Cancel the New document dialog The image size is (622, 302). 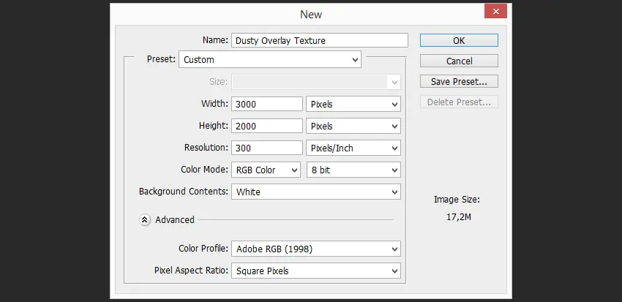tap(459, 61)
